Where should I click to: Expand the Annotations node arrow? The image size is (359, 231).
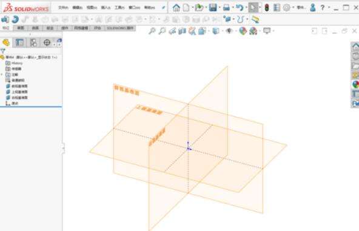[x=2, y=75]
